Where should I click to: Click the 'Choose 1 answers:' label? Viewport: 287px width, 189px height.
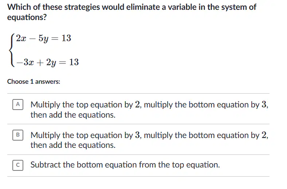34,82
